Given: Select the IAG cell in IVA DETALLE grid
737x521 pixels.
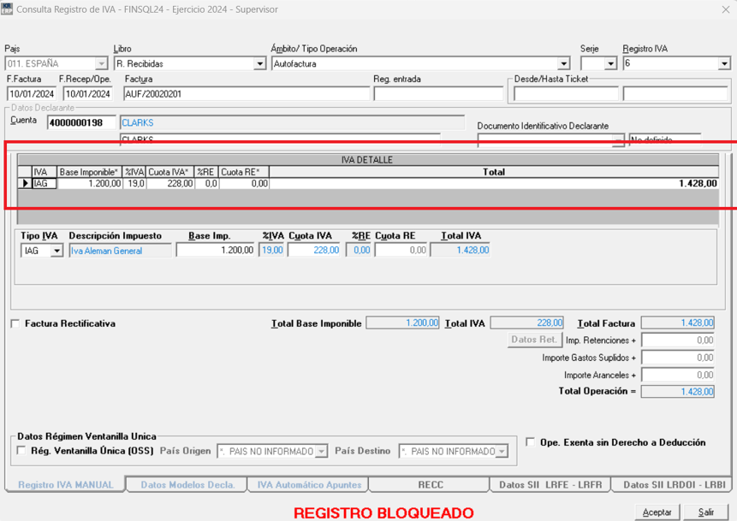Looking at the screenshot, I should pos(45,183).
